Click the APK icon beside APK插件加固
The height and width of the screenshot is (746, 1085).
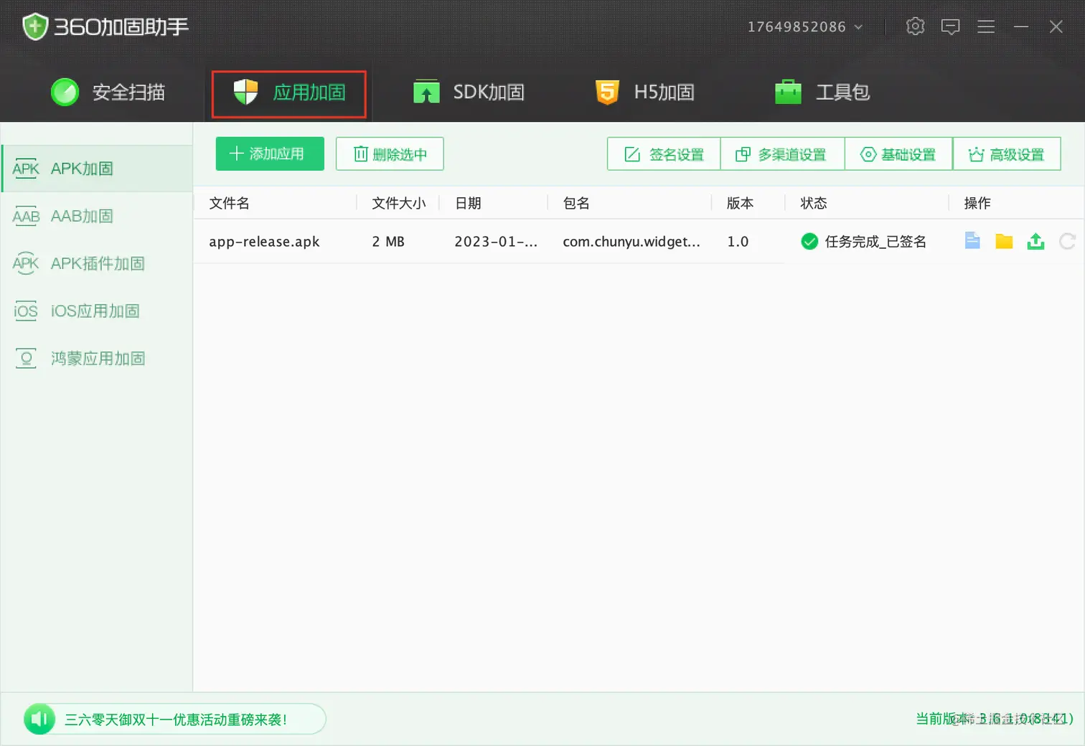(x=26, y=263)
